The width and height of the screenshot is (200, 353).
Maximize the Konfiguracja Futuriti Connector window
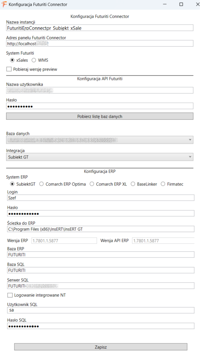click(x=181, y=4)
